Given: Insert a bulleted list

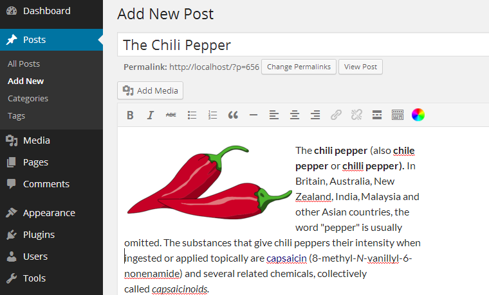Looking at the screenshot, I should (x=192, y=115).
